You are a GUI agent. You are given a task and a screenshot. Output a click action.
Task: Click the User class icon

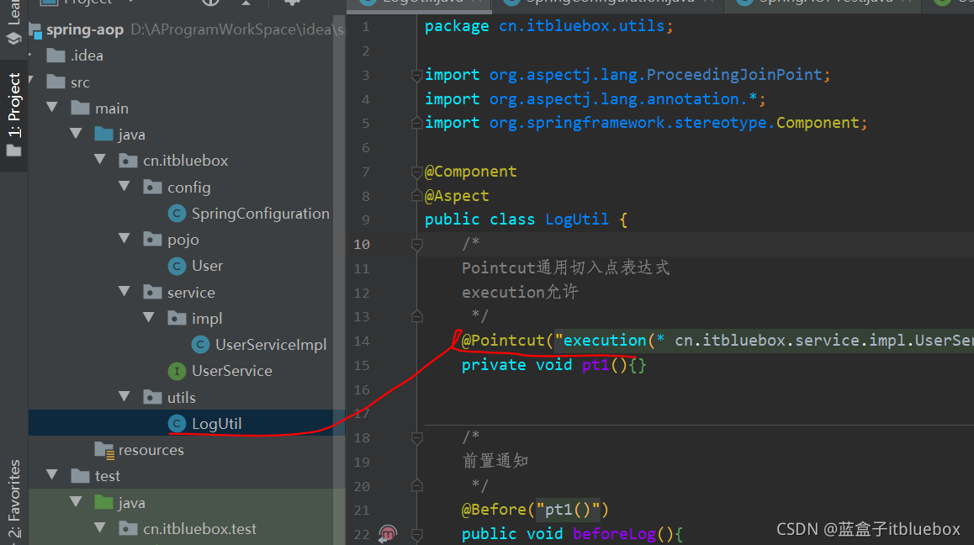click(x=177, y=266)
